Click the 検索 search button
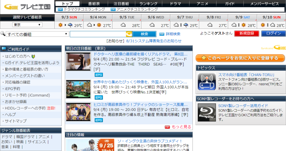The height and width of the screenshot is (151, 286). tap(144, 34)
